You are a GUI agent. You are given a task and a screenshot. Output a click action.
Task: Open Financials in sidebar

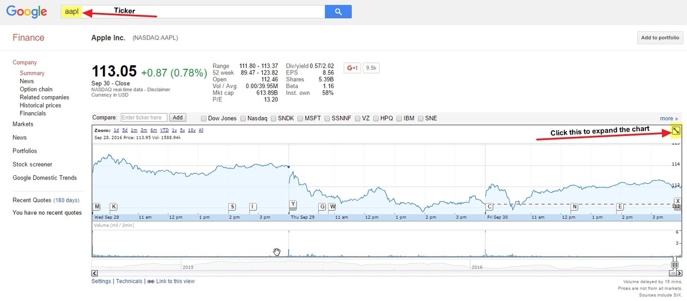coord(33,113)
